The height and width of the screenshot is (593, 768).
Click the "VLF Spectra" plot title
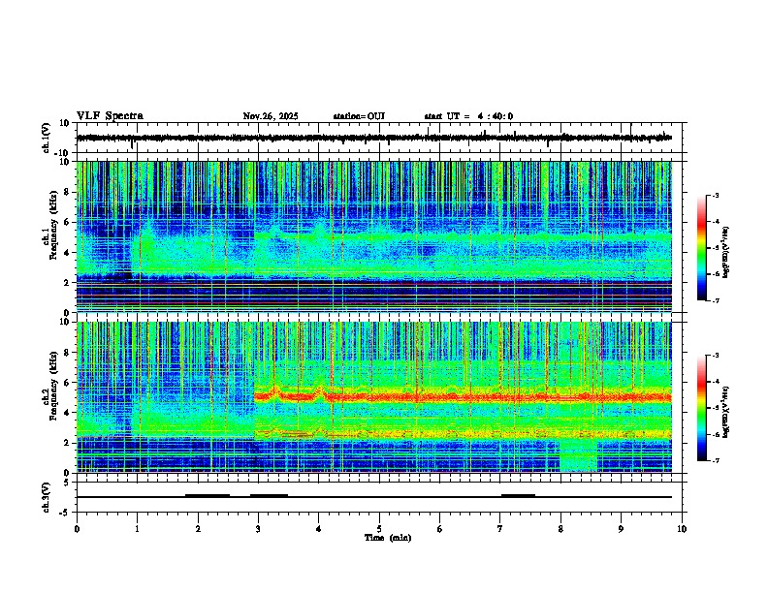pos(110,116)
